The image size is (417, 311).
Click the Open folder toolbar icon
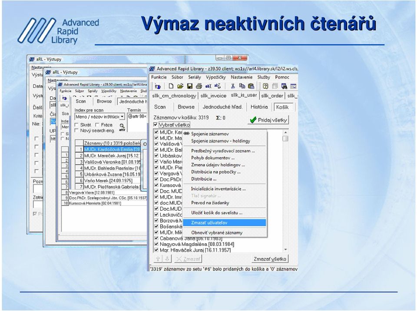click(180, 86)
